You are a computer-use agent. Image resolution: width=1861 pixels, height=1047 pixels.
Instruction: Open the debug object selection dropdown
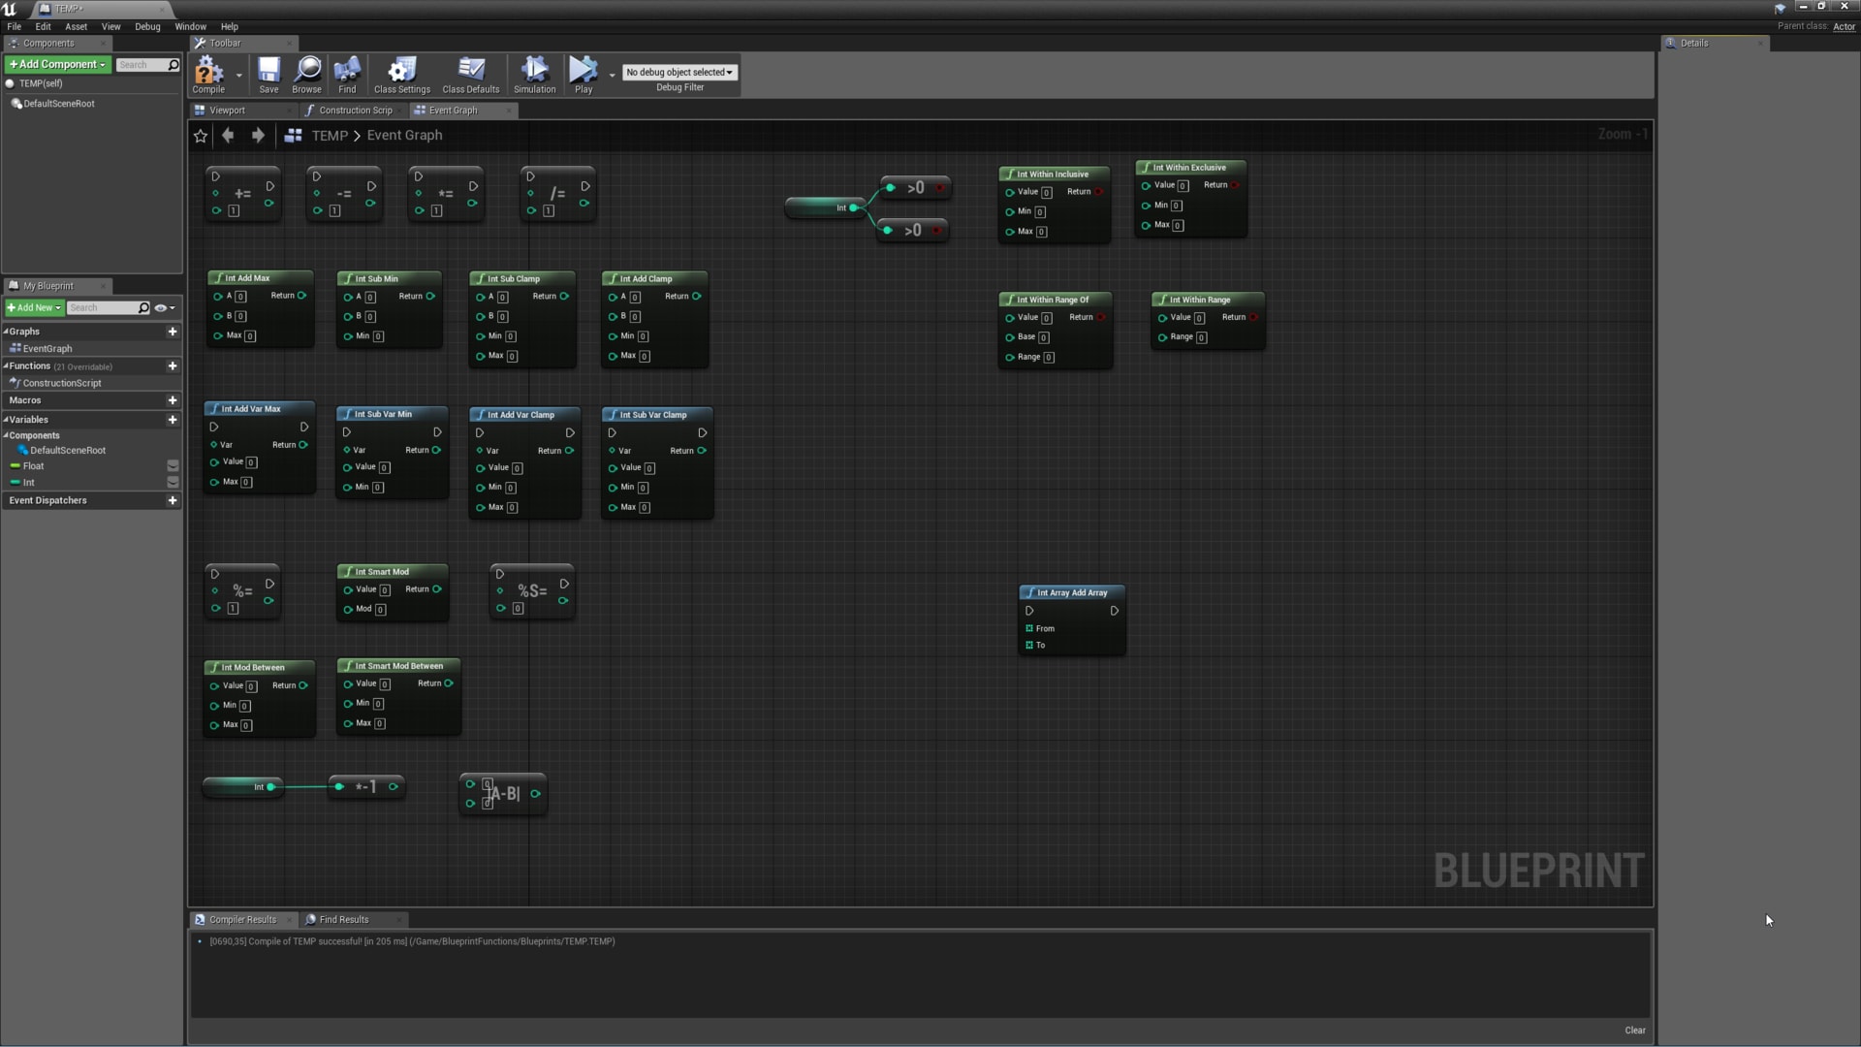click(x=678, y=72)
